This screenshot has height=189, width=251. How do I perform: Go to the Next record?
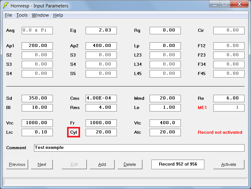pyautogui.click(x=42, y=164)
